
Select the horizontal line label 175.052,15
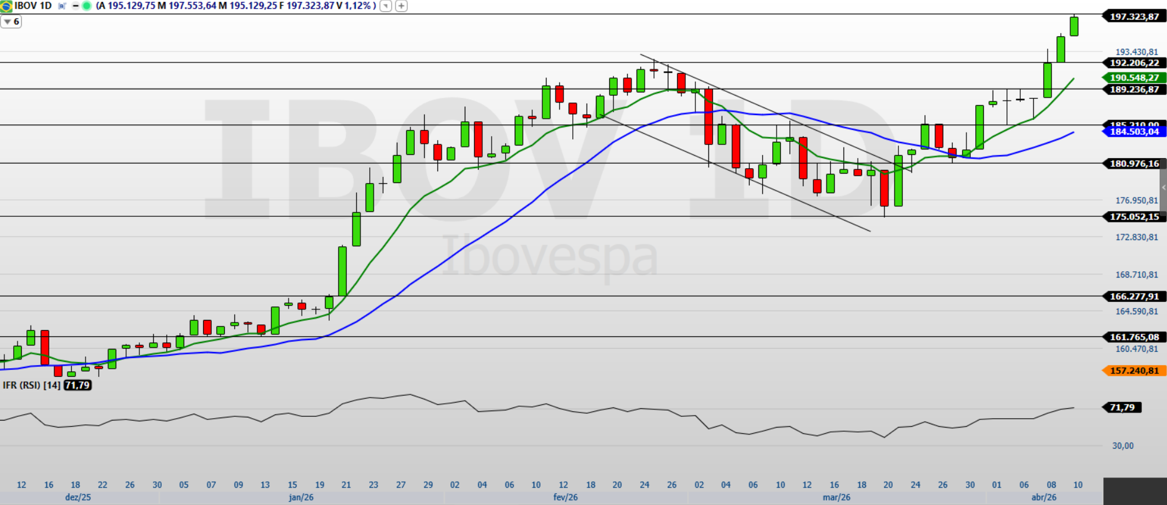pos(1134,217)
